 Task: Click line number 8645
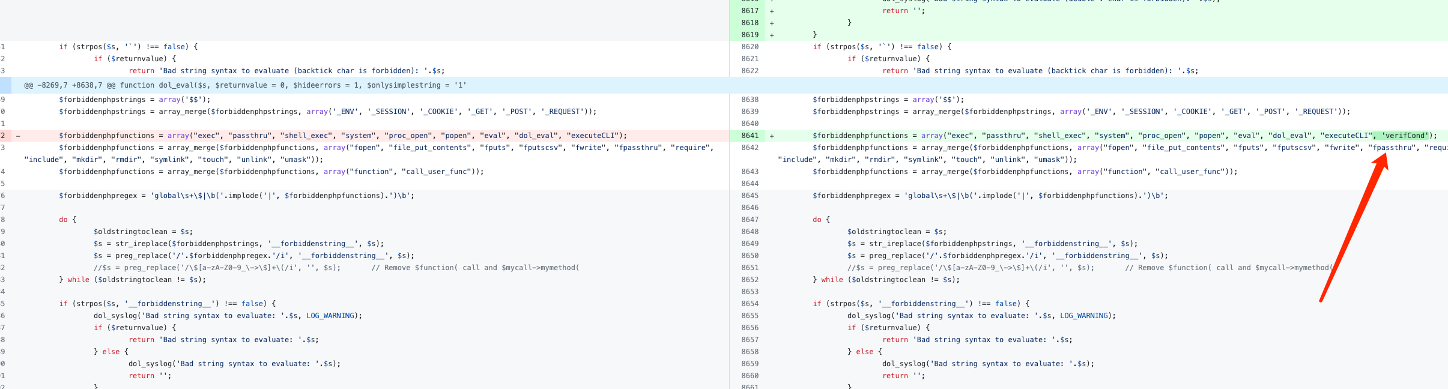750,196
